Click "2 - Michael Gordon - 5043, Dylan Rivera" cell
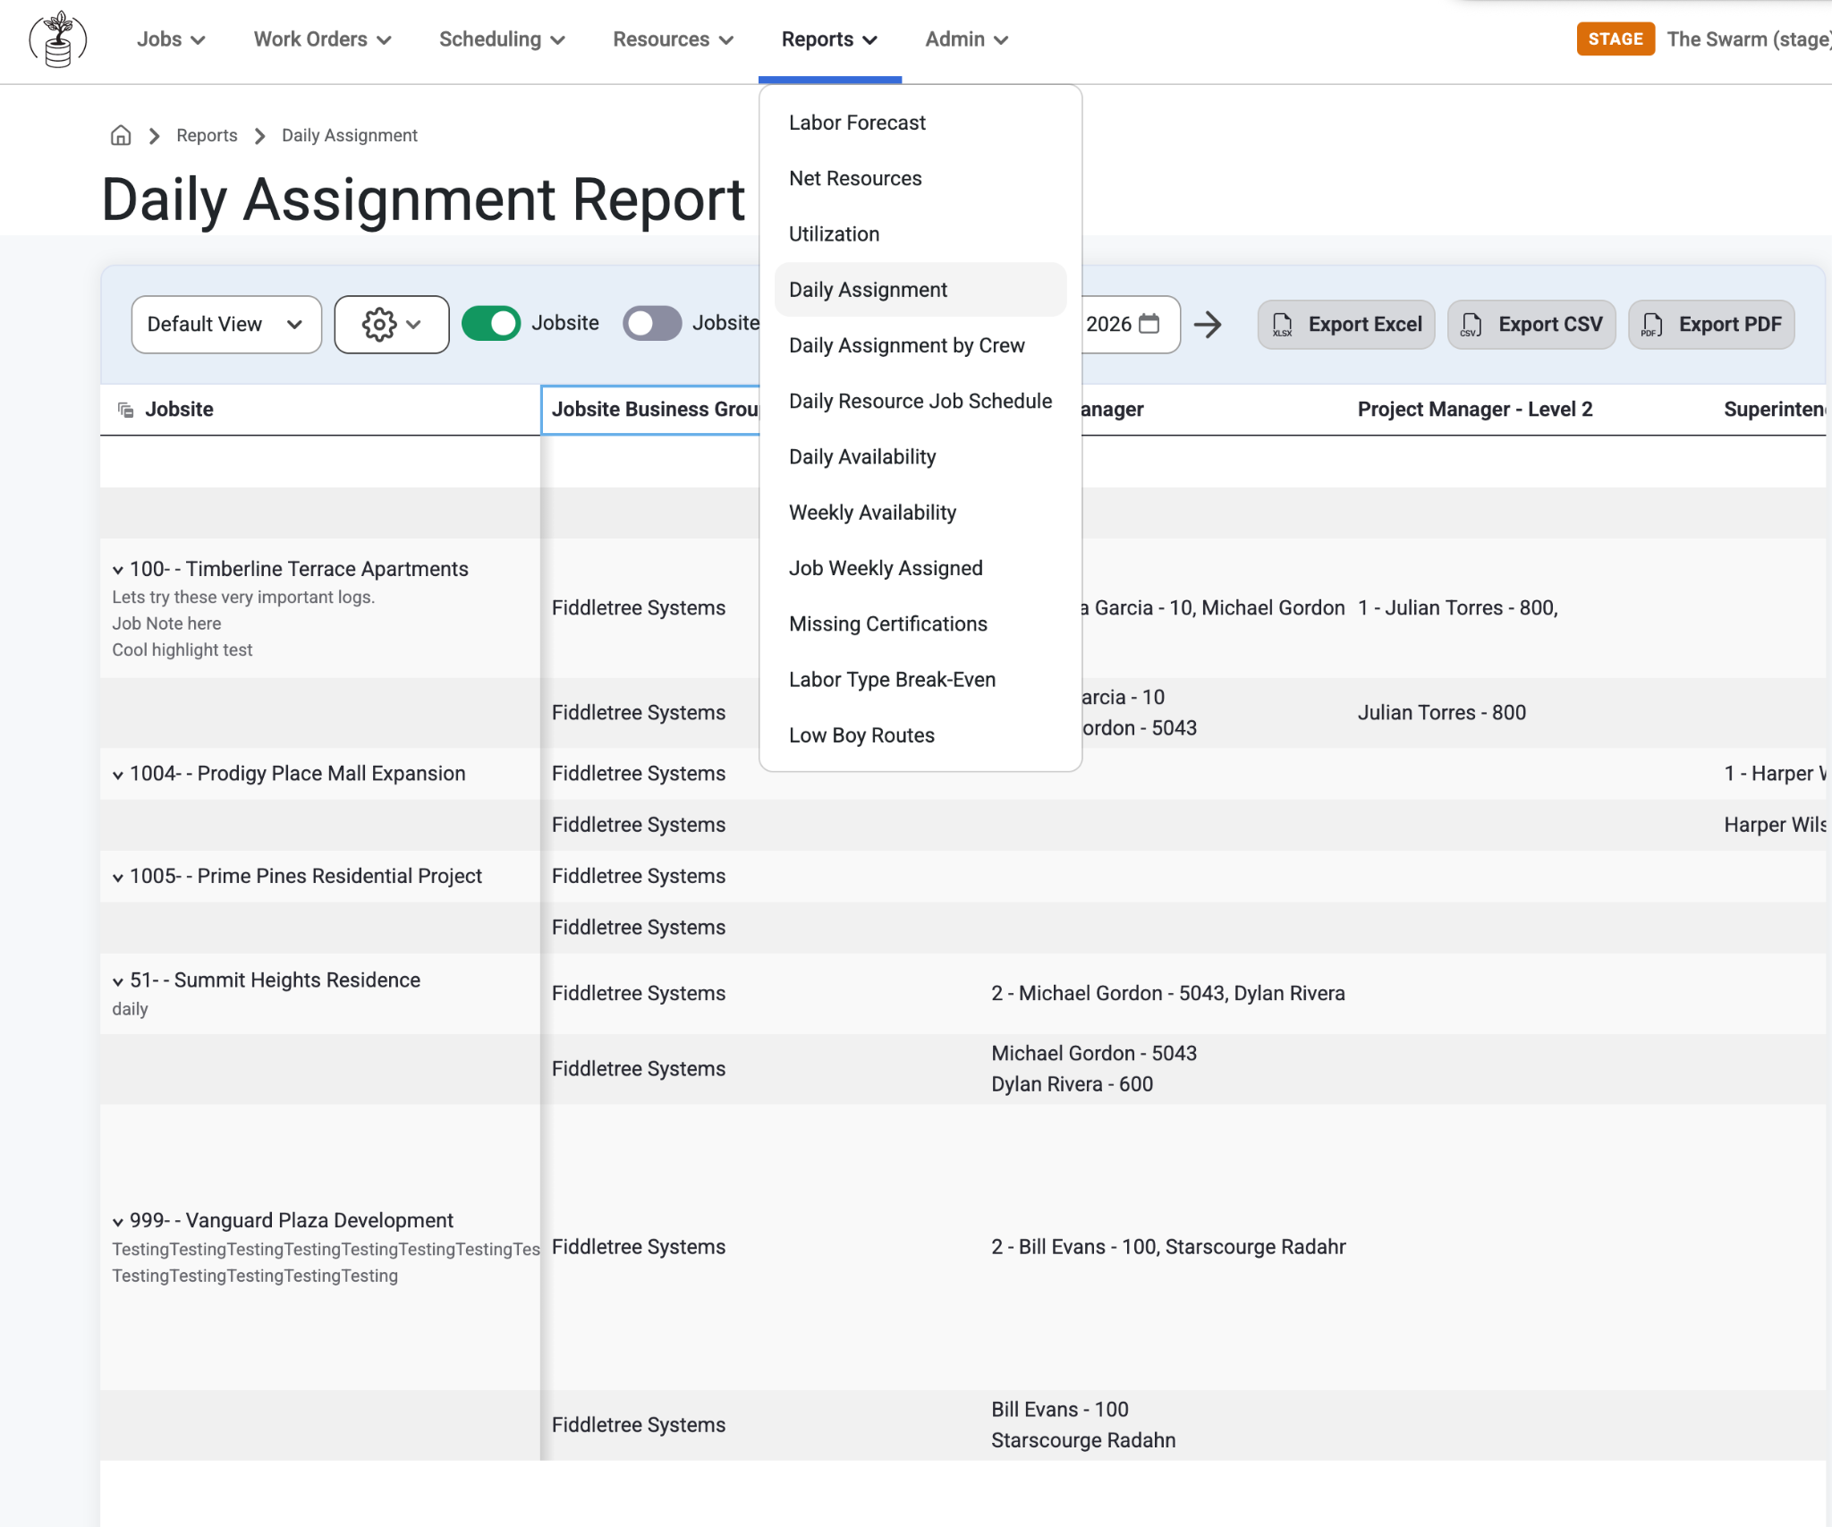Viewport: 1832px width, 1527px height. pyautogui.click(x=1168, y=994)
